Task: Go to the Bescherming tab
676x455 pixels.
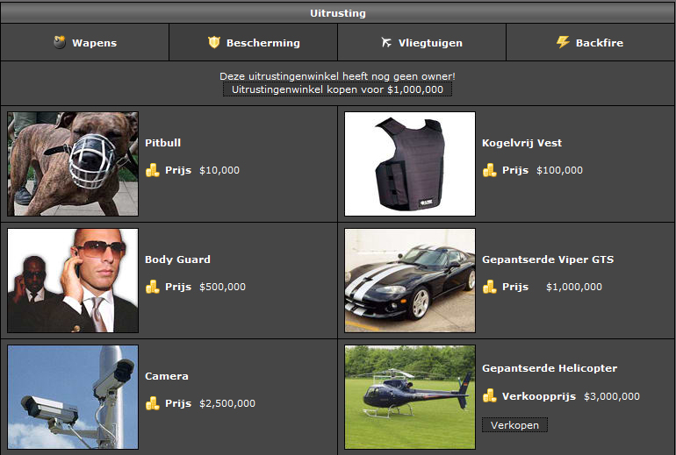Action: click(x=254, y=42)
